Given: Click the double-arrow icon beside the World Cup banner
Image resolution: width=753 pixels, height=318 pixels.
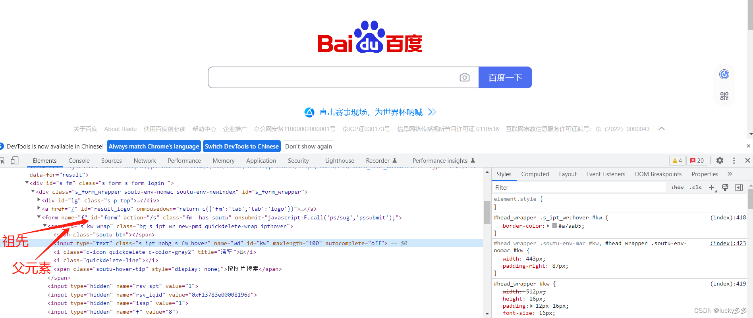Looking at the screenshot, I should click(x=432, y=112).
